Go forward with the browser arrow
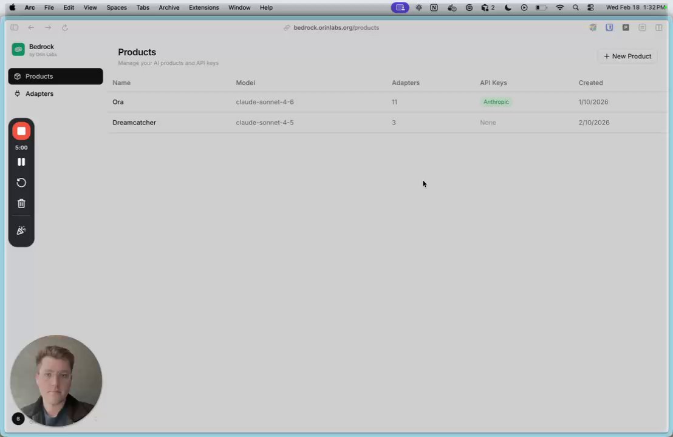 click(x=48, y=27)
